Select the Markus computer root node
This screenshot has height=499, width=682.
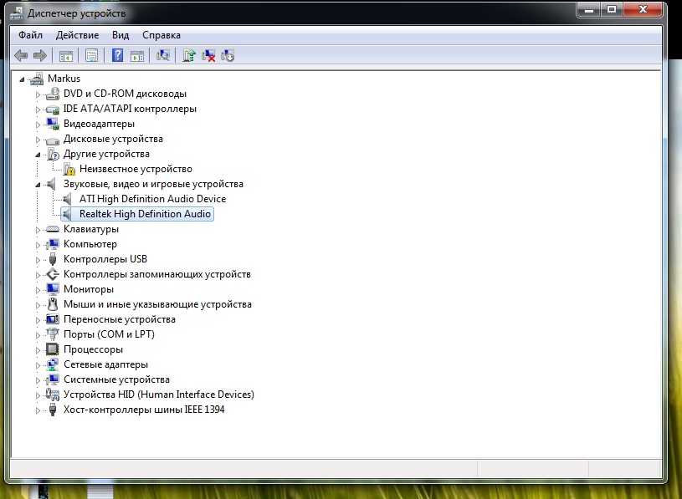tap(64, 79)
